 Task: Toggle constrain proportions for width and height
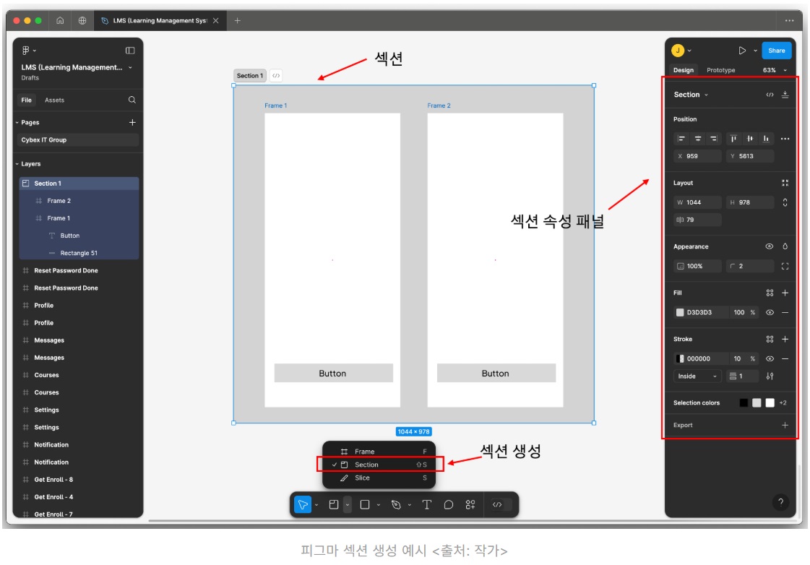pyautogui.click(x=785, y=202)
